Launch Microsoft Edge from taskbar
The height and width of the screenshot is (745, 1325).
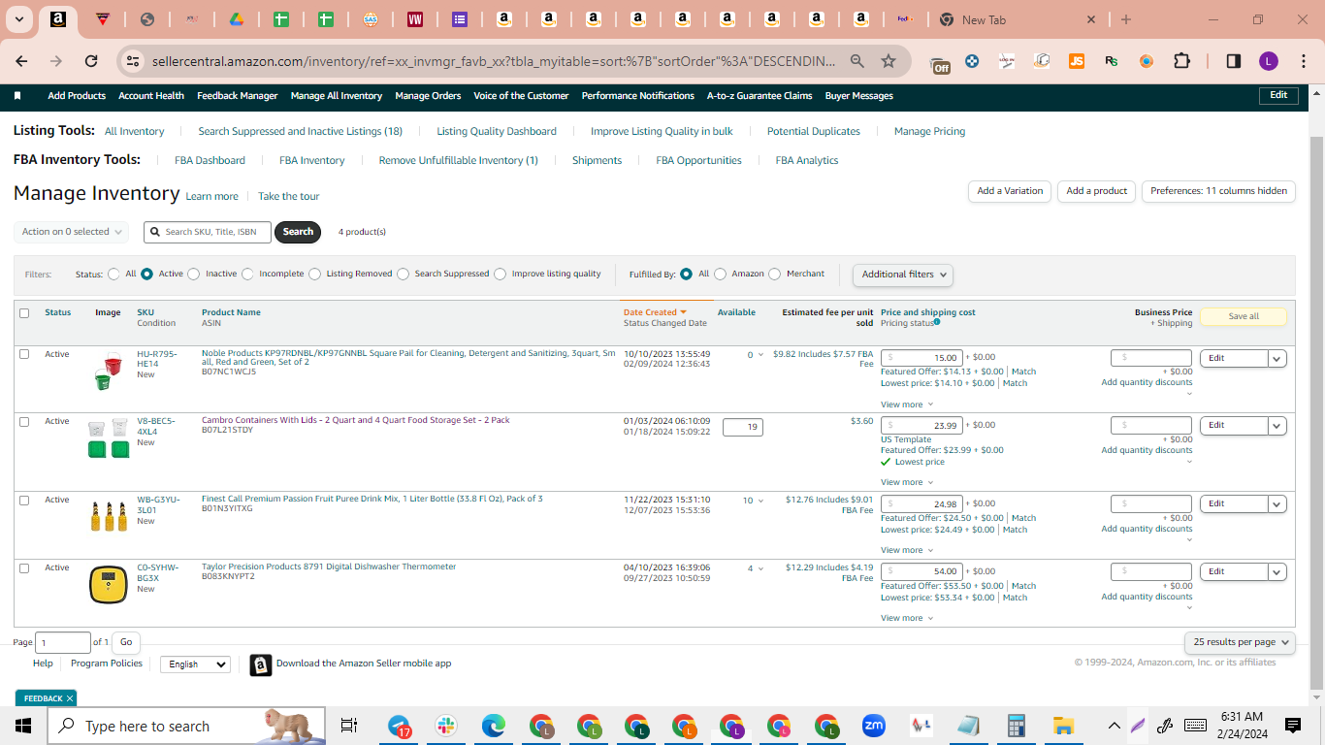pos(494,726)
